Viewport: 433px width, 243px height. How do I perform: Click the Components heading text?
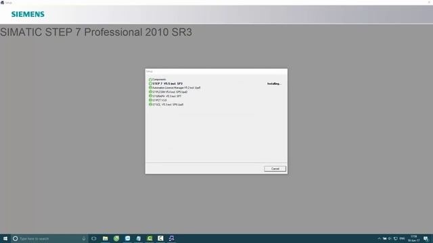coord(159,80)
